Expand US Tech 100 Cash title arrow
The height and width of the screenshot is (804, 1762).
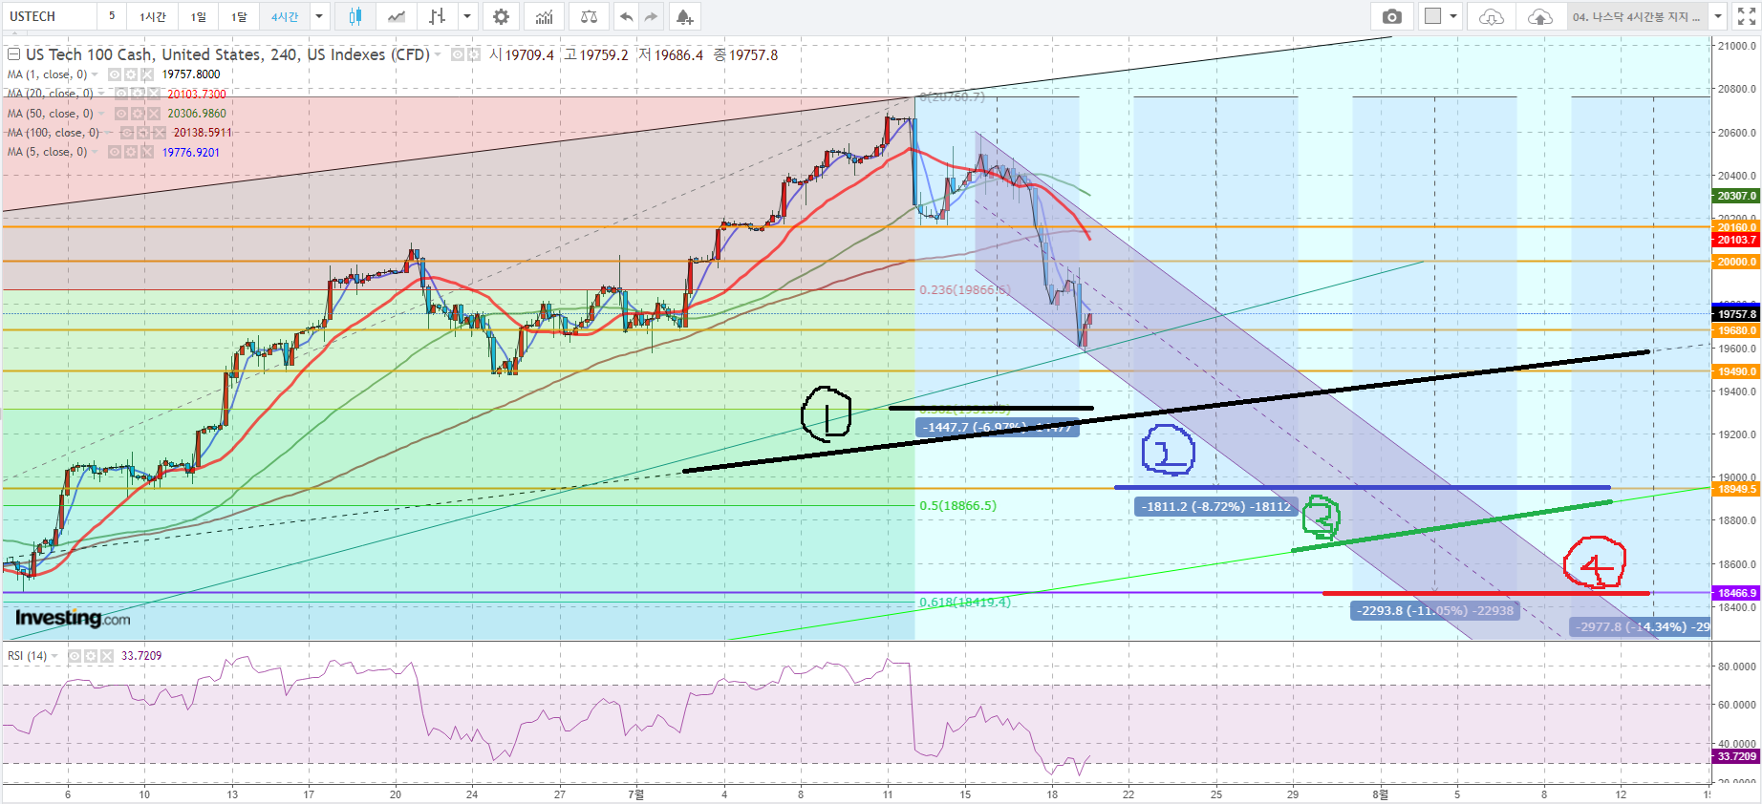438,54
